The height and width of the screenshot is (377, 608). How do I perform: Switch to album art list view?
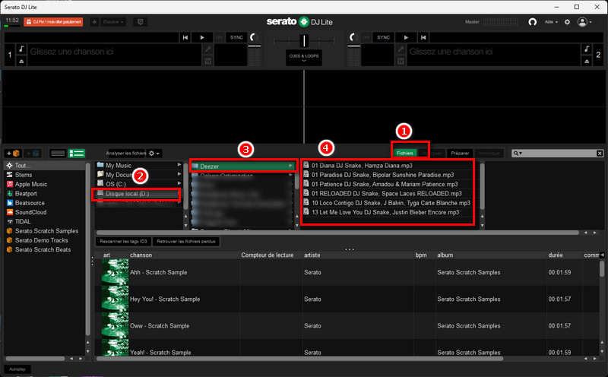tap(77, 154)
